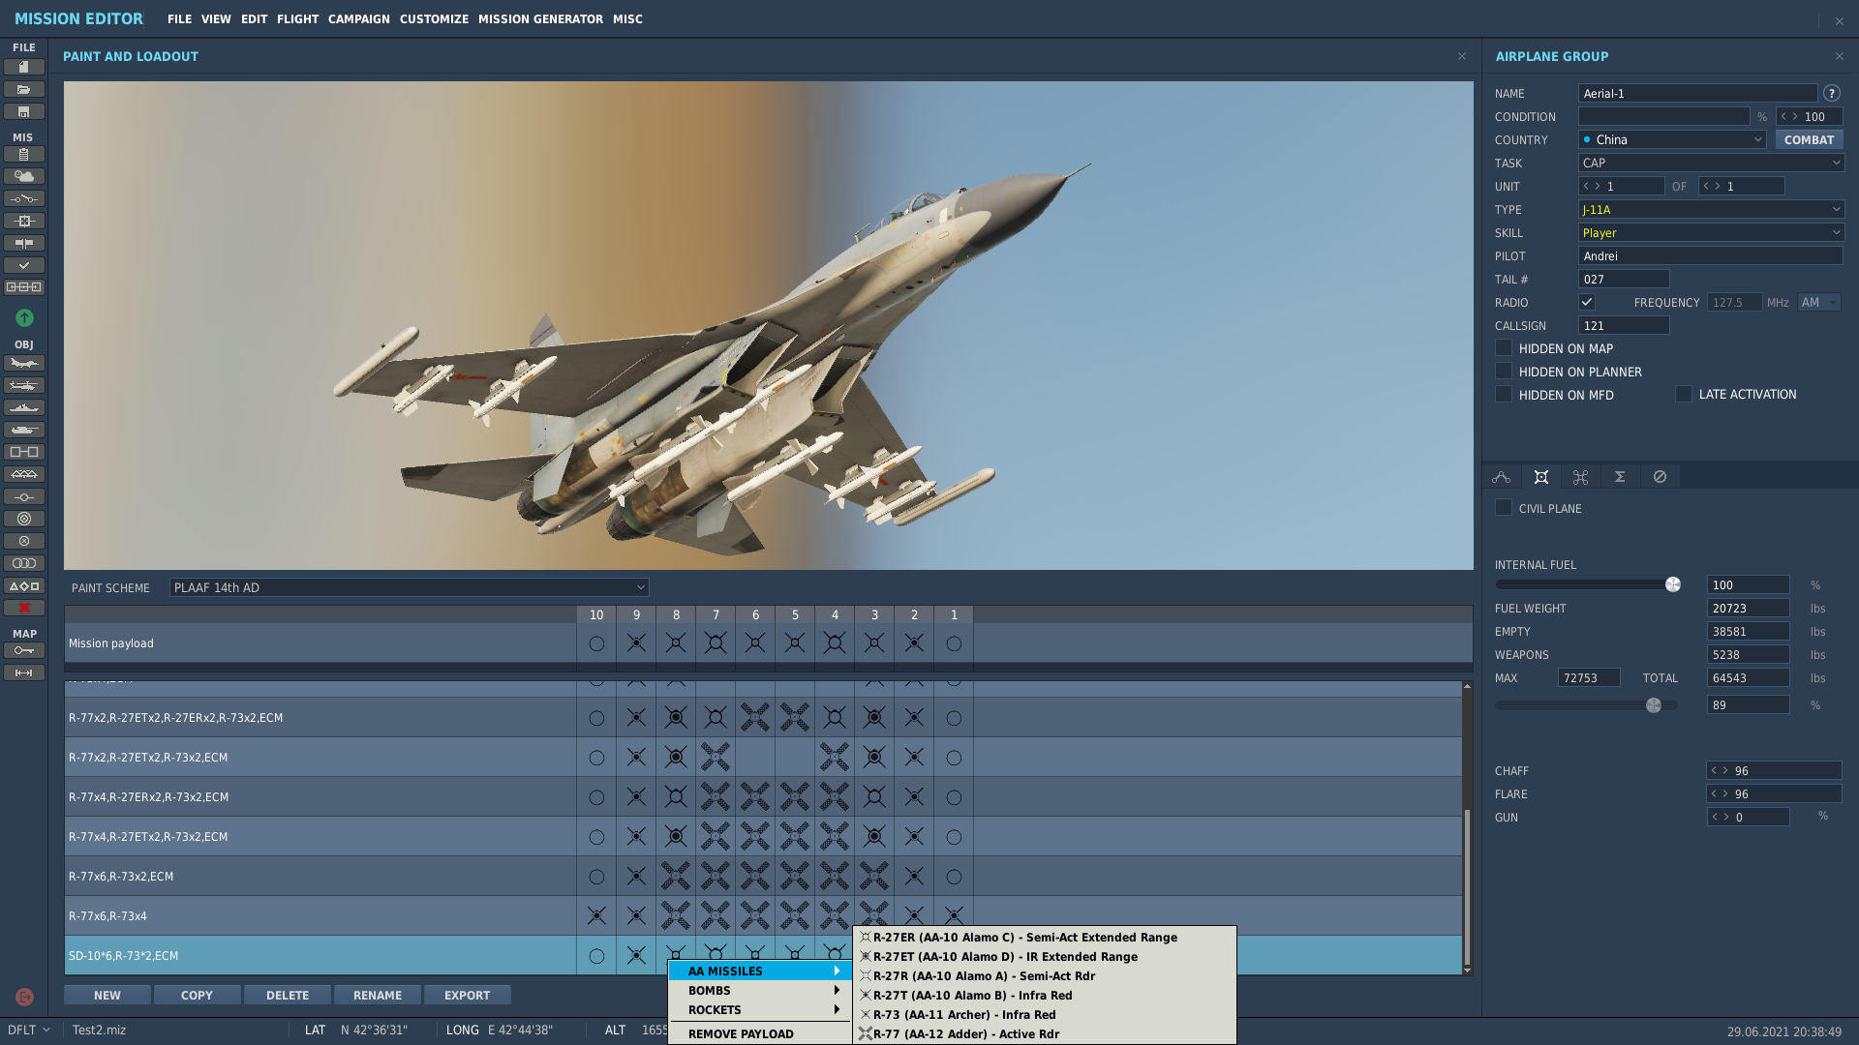Screen dimensions: 1859x1045
Task: Open the PAINT SCHEME dropdown
Action: tap(409, 587)
